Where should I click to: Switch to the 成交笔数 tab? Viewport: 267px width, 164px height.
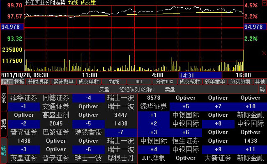pyautogui.click(x=189, y=82)
